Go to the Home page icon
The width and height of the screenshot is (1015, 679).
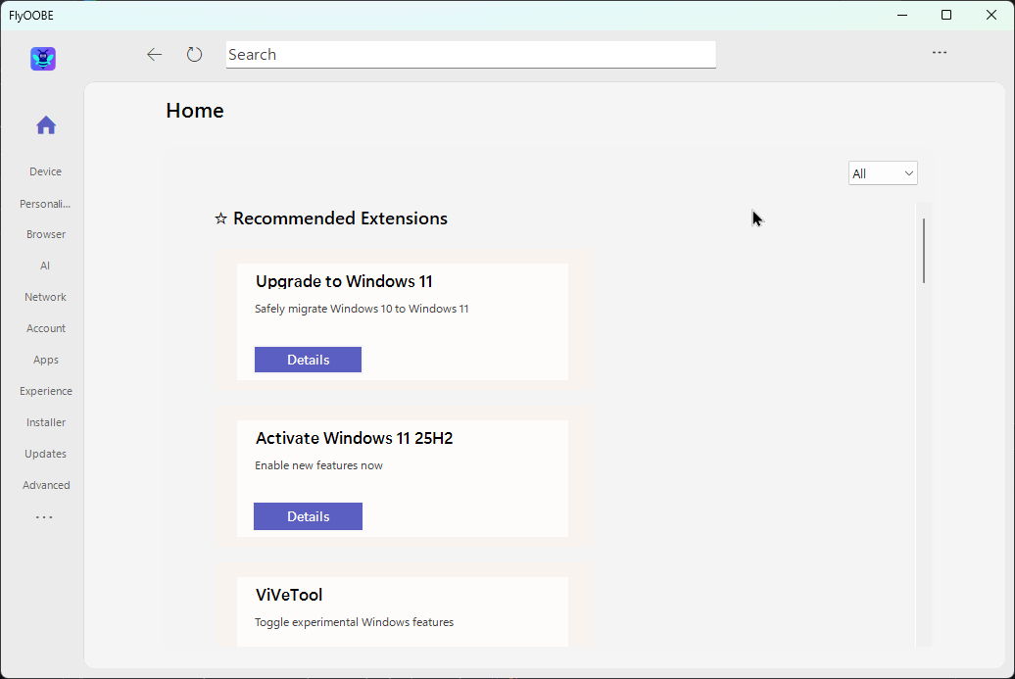pos(46,125)
